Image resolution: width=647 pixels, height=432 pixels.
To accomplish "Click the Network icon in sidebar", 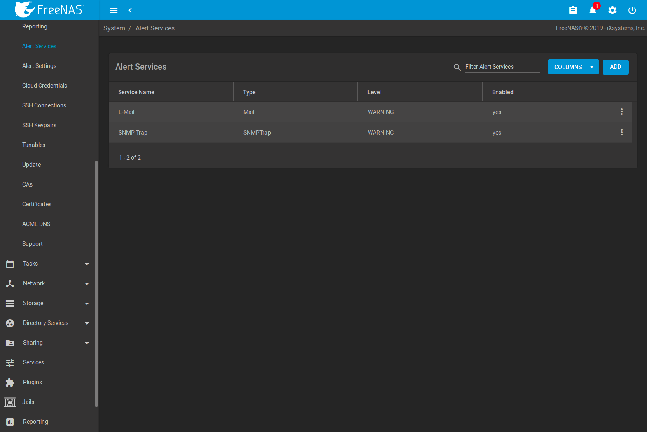I will [10, 283].
